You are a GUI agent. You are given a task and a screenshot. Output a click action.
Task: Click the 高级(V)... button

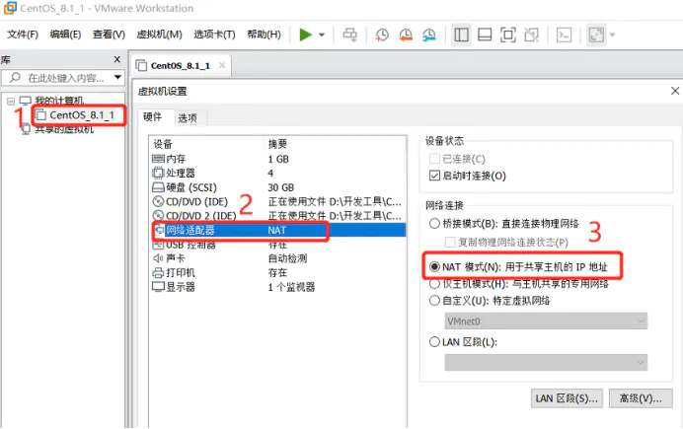point(641,398)
